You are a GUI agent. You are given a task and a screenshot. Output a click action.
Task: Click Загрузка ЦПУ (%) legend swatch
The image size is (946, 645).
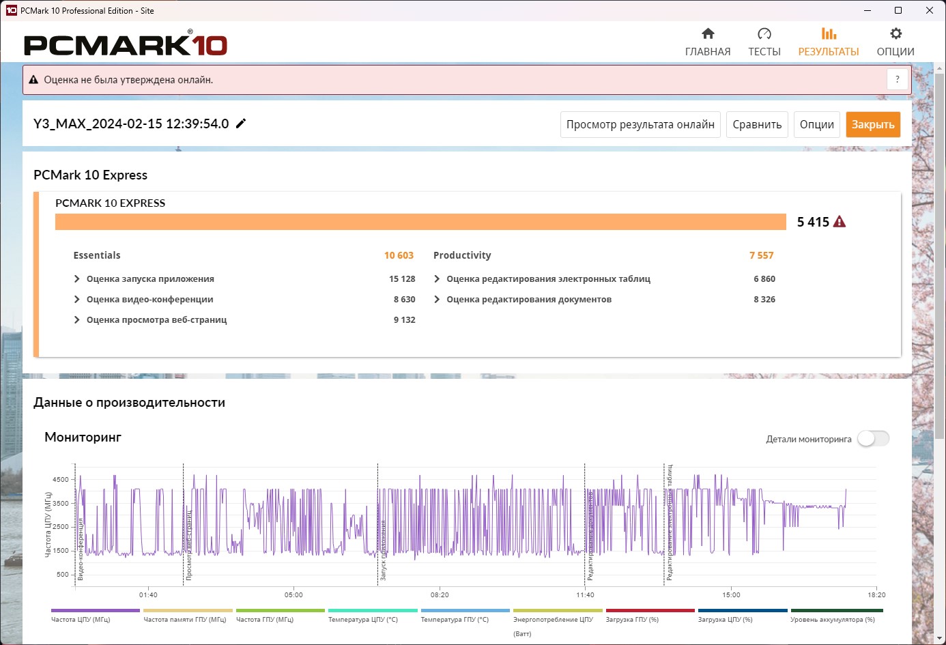[x=743, y=611]
